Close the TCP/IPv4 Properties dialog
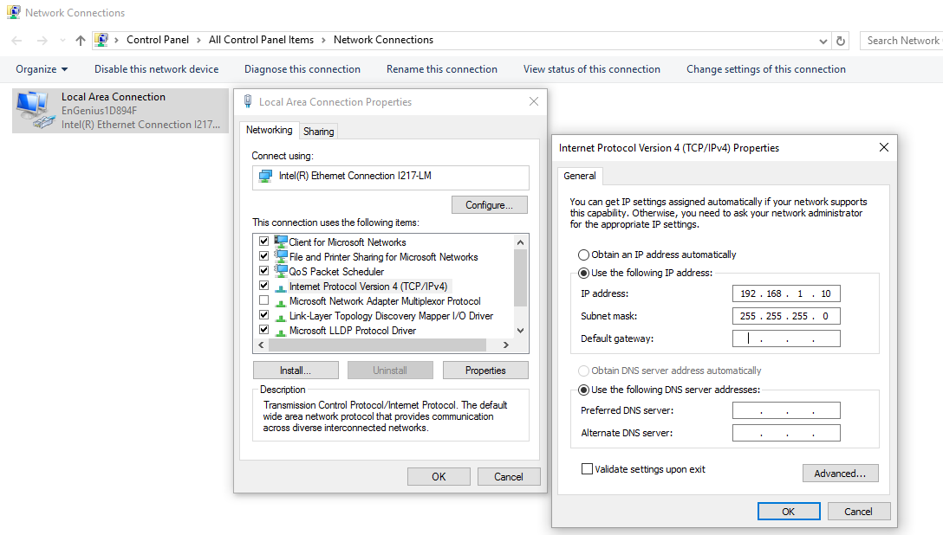The width and height of the screenshot is (943, 535). [883, 147]
